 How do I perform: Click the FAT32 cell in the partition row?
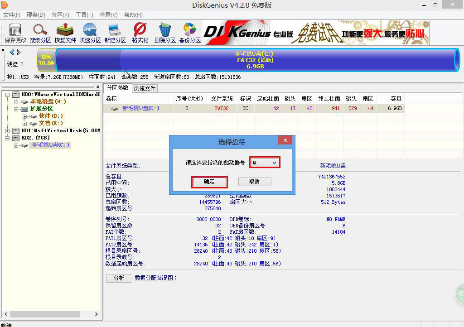coord(222,109)
